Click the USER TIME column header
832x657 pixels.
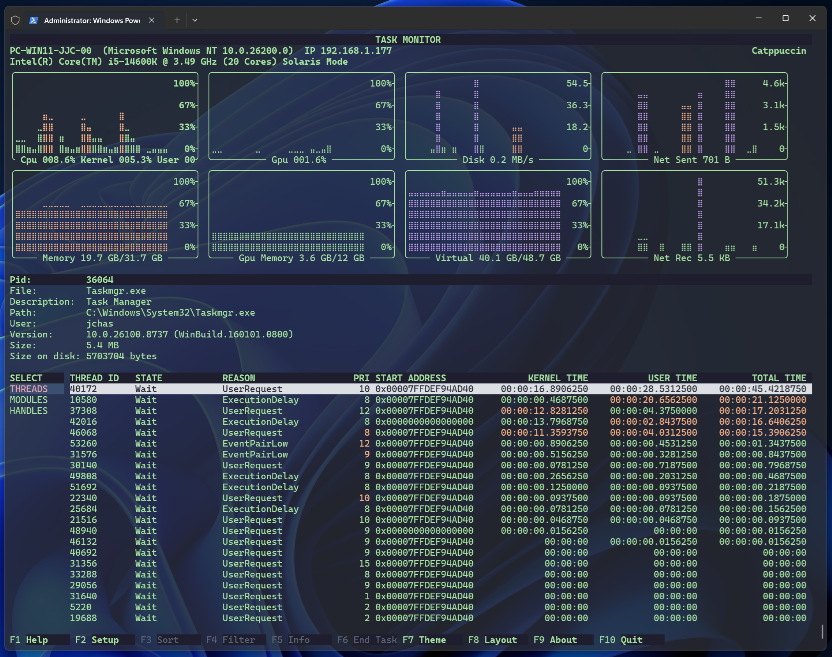point(673,378)
